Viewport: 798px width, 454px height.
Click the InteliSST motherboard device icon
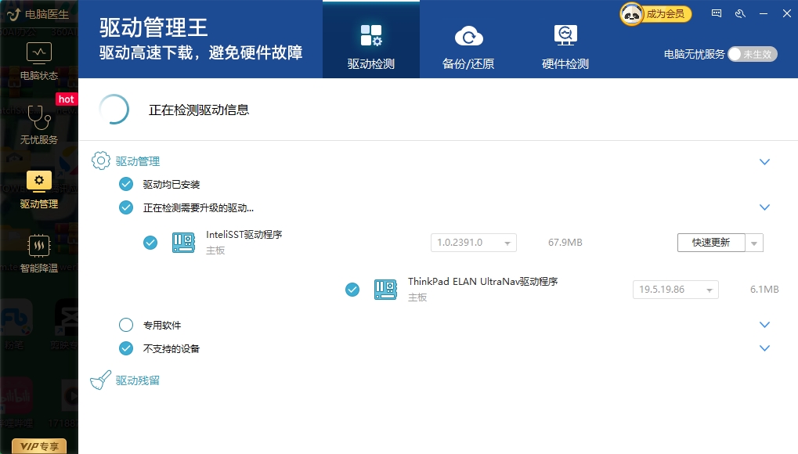183,243
